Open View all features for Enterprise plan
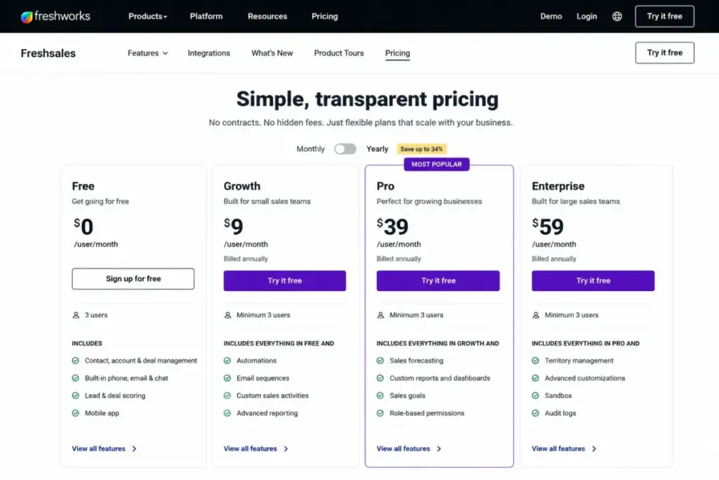This screenshot has height=480, width=719. click(558, 449)
